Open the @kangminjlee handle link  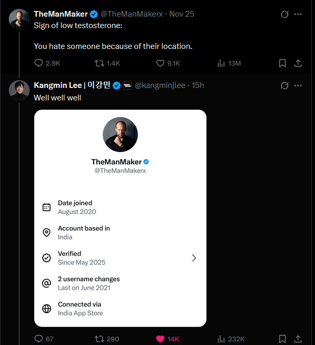click(160, 85)
